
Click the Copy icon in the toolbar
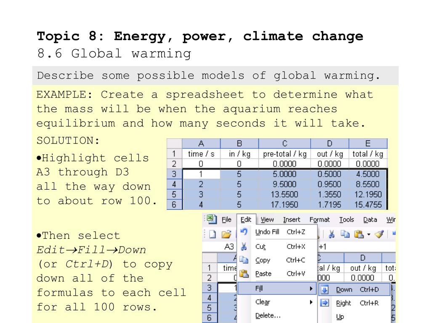point(345,234)
